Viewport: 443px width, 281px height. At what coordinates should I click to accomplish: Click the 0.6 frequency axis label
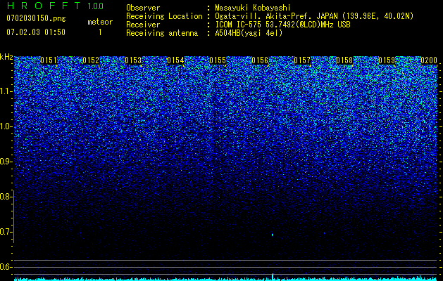[x=6, y=267]
